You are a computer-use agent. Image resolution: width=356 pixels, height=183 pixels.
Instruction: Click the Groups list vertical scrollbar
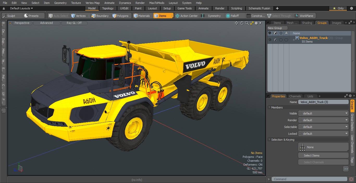[353, 61]
